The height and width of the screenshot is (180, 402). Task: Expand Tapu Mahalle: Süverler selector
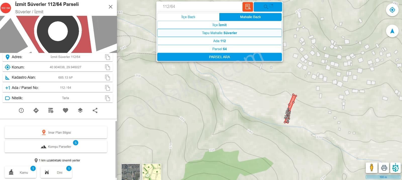click(219, 33)
